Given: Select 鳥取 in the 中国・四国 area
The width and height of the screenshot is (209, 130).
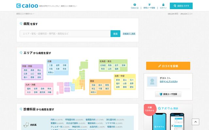Looking at the screenshot, I should [25, 70].
